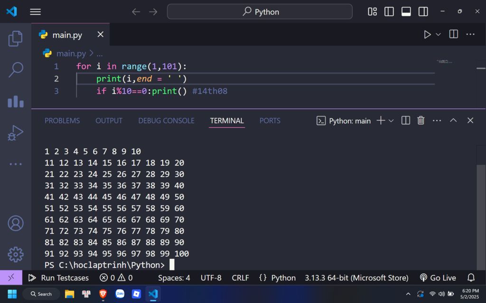
Task: Open the Explorer view in activity bar
Action: pos(15,38)
